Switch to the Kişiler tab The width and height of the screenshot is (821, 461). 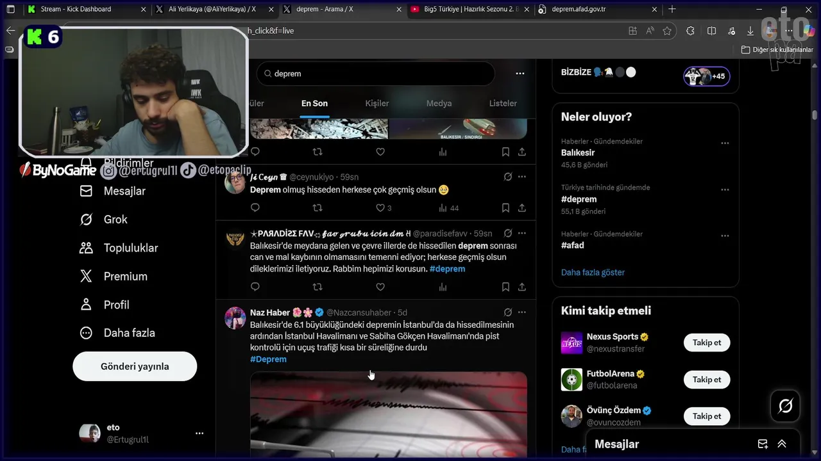377,103
